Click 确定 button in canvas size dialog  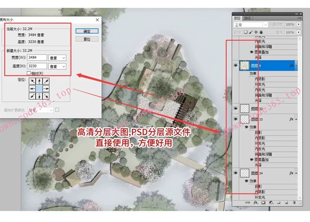pyautogui.click(x=87, y=31)
